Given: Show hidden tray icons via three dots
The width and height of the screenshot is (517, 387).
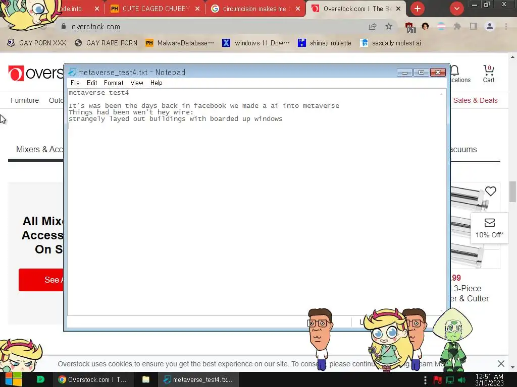Looking at the screenshot, I should 425,380.
